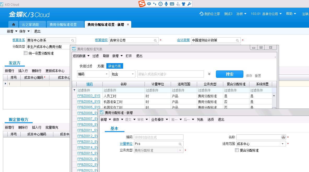The image size is (309, 172).
Task: Click the 搜索 button
Action: coord(229,74)
